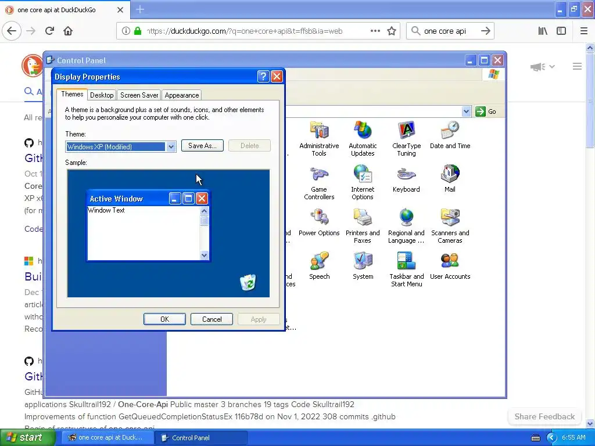Open Scanners and Cameras
This screenshot has height=446, width=595.
[450, 226]
